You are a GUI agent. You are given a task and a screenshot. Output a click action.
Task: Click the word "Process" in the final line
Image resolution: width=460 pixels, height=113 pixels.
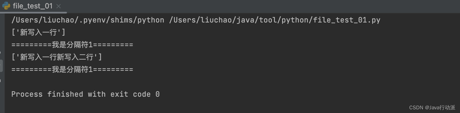(27, 94)
